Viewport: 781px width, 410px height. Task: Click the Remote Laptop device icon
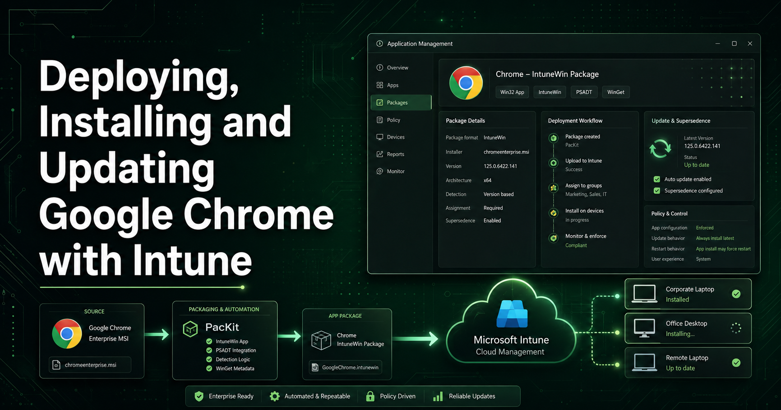644,363
